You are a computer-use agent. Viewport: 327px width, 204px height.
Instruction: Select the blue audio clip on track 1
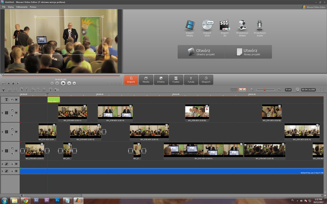[x=172, y=171]
